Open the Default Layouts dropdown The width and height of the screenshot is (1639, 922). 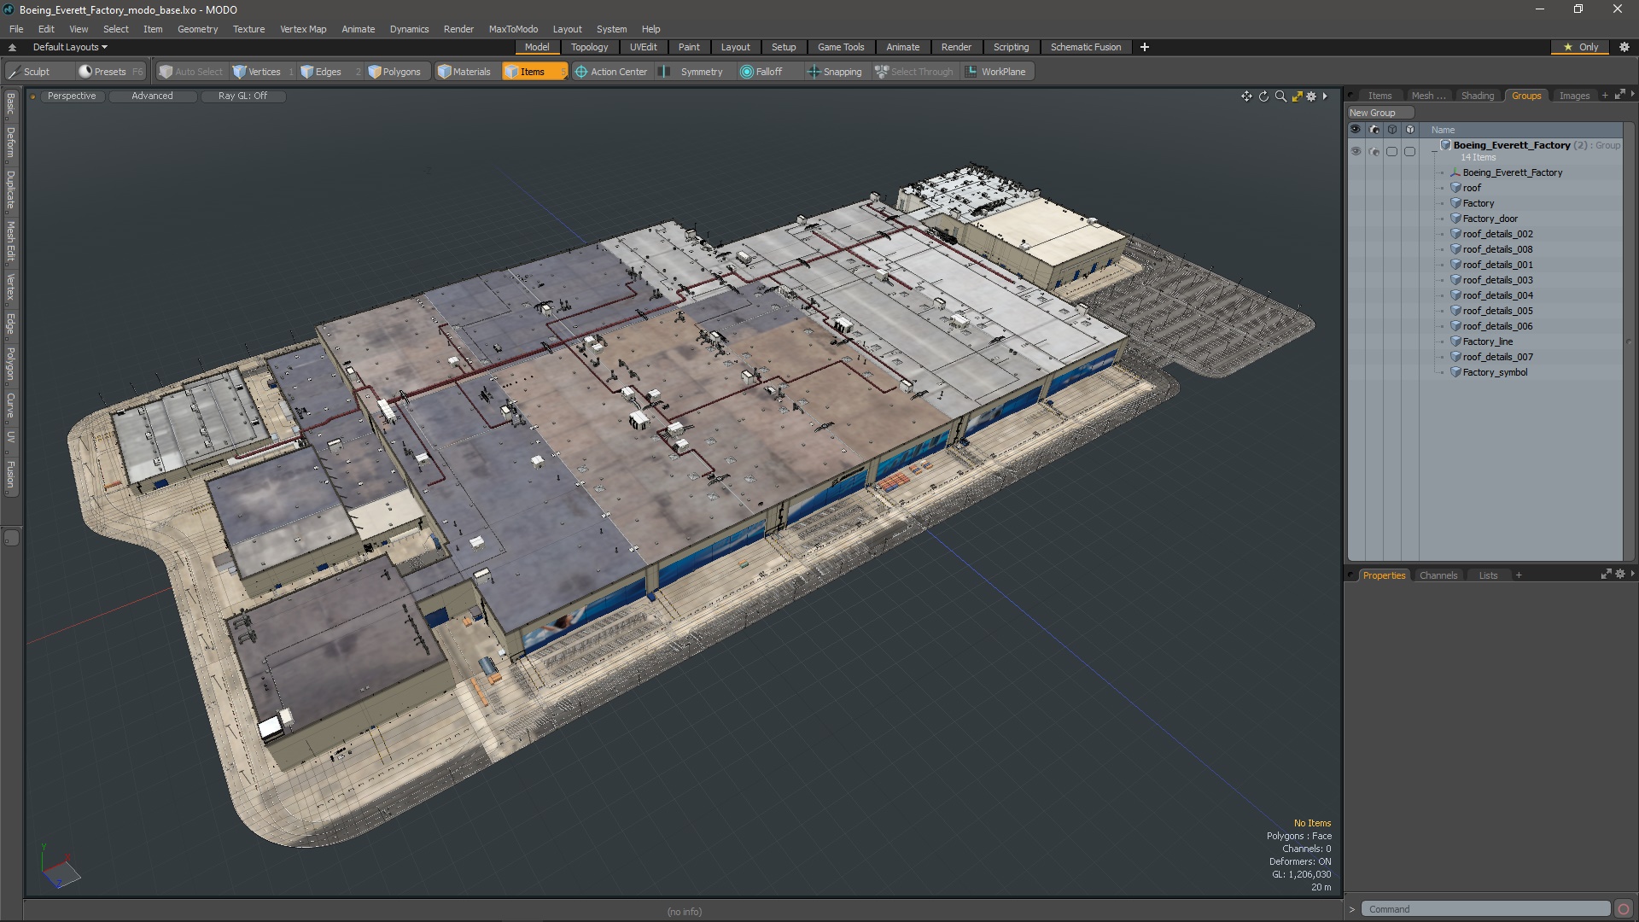tap(67, 46)
